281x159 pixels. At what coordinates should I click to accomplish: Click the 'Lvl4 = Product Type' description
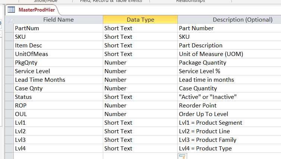[x=230, y=149]
